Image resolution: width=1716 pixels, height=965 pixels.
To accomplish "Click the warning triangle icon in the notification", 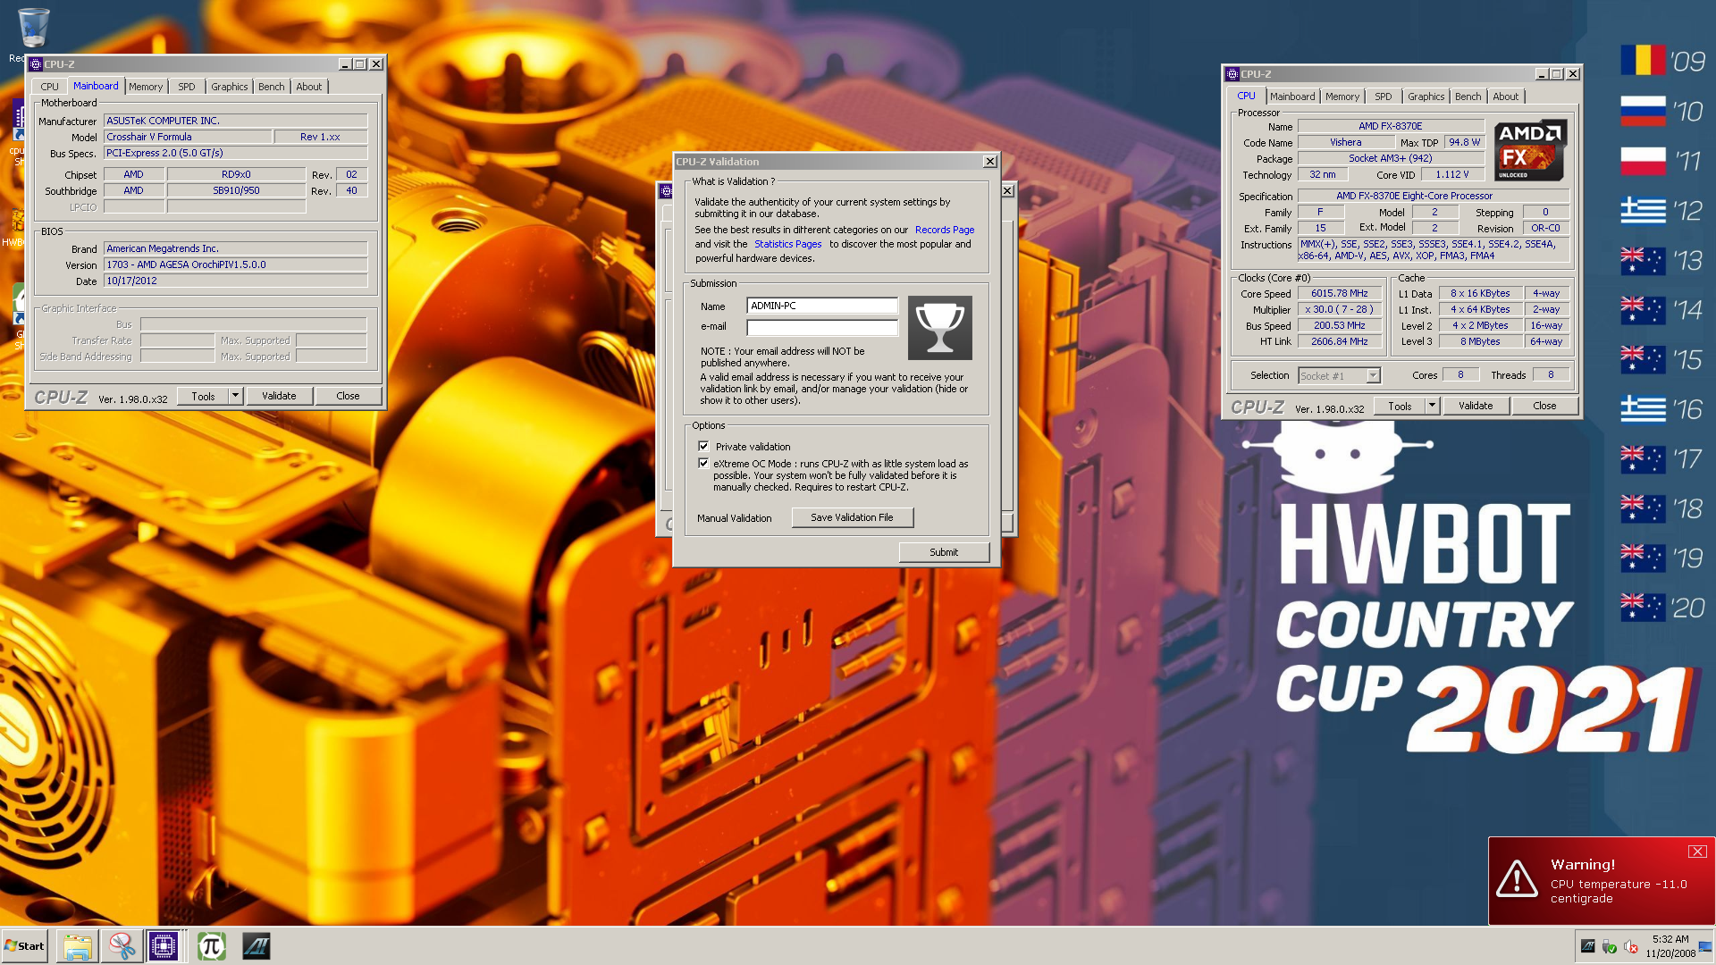I will (x=1518, y=878).
